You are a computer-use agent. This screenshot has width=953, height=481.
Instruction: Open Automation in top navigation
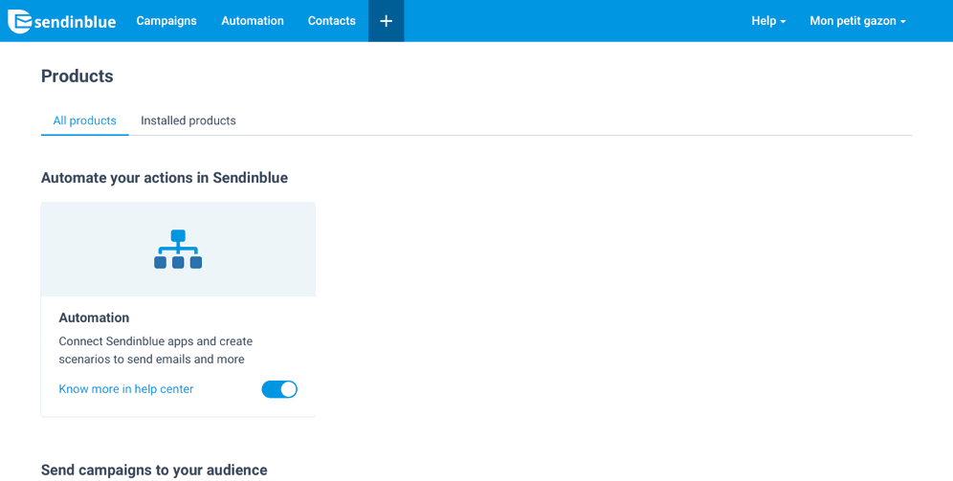pos(253,21)
